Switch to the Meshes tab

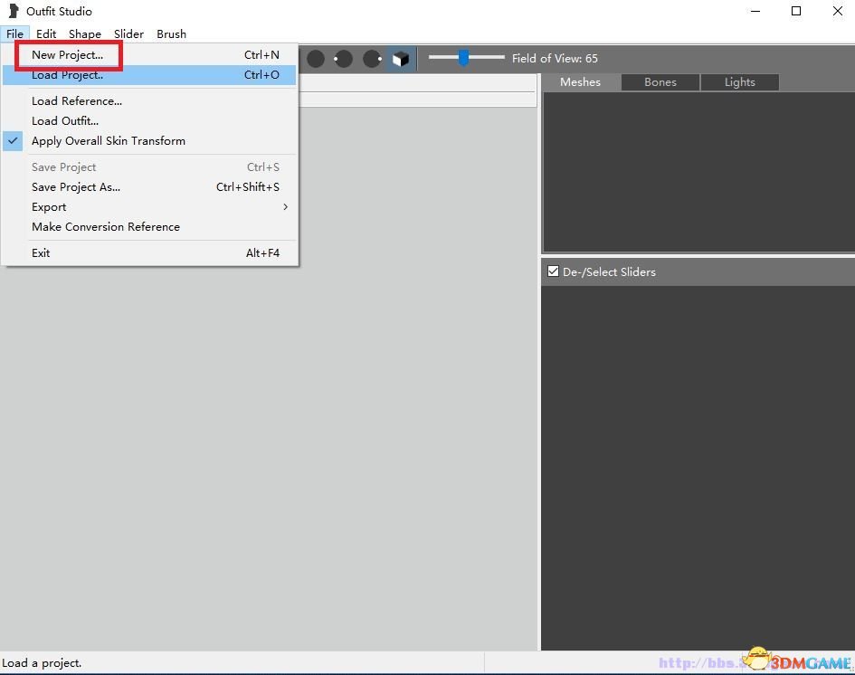(580, 81)
